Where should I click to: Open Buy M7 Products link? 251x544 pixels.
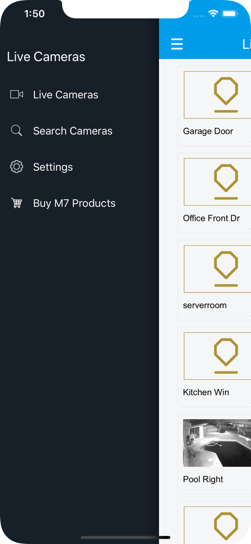click(x=74, y=203)
